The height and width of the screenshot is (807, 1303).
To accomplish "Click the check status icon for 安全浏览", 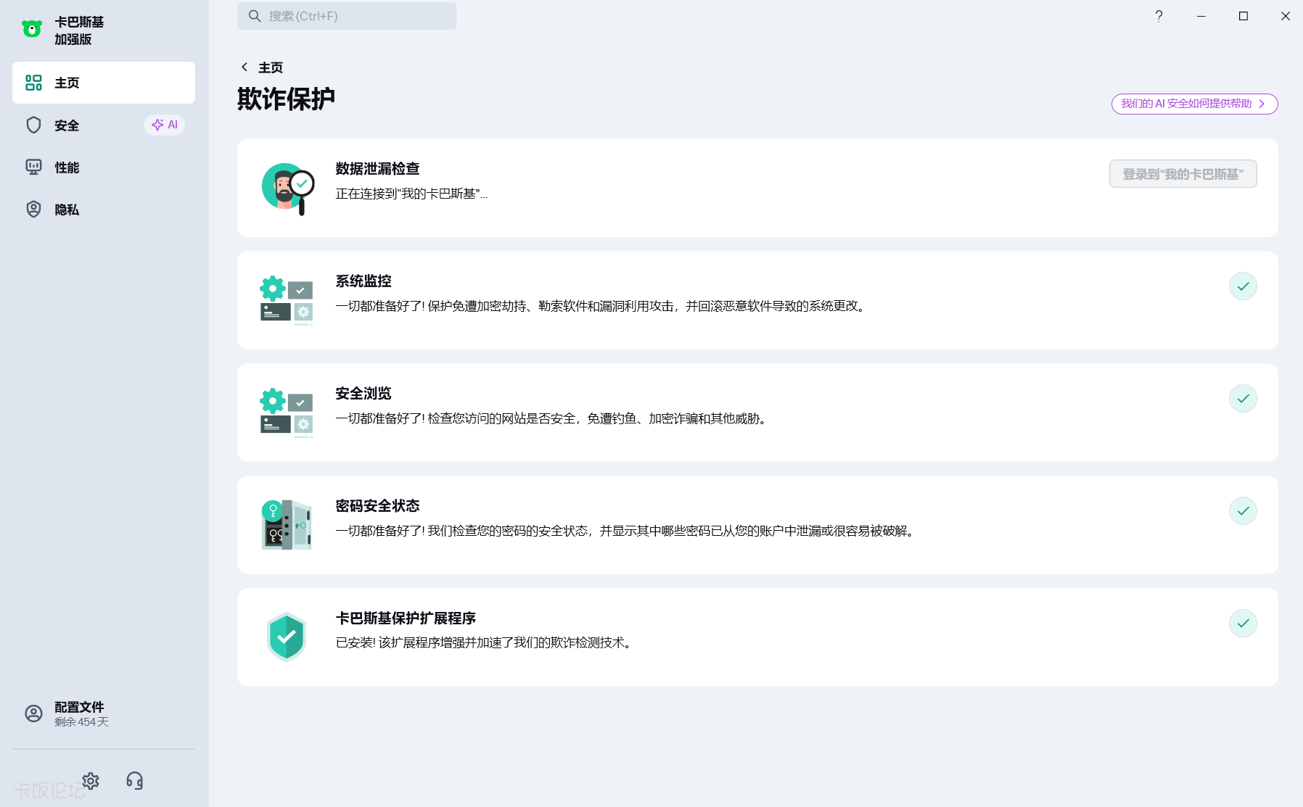I will point(1243,399).
